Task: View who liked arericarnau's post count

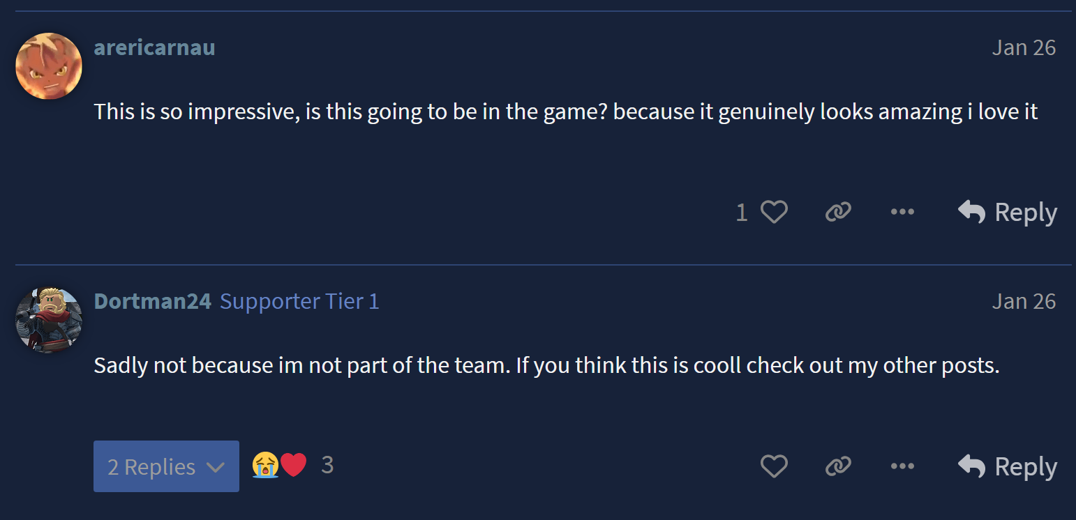Action: (x=742, y=213)
